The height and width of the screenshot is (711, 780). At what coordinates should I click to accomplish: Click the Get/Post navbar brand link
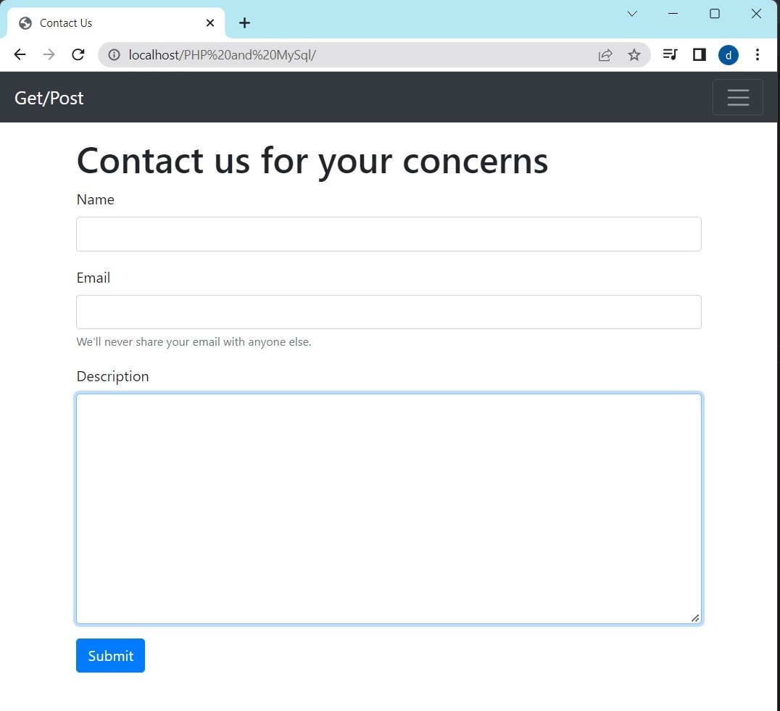[x=49, y=98]
